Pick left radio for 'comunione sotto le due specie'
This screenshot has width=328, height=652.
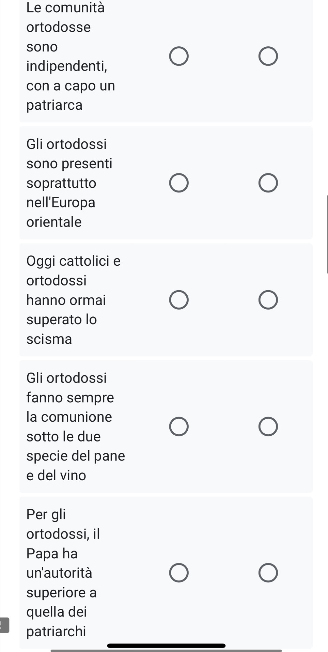[179, 426]
